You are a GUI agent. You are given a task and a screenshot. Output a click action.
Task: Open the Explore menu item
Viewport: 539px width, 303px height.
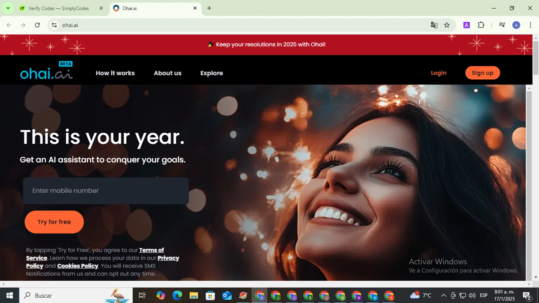coord(212,73)
